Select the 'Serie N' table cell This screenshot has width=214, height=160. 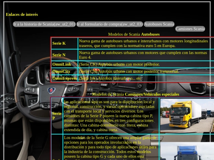click(x=65, y=55)
